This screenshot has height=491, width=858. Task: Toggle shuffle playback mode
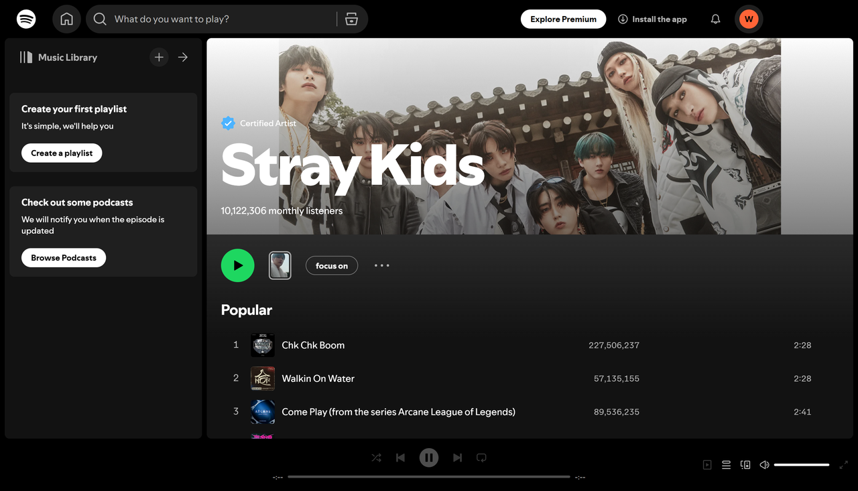[x=376, y=458]
